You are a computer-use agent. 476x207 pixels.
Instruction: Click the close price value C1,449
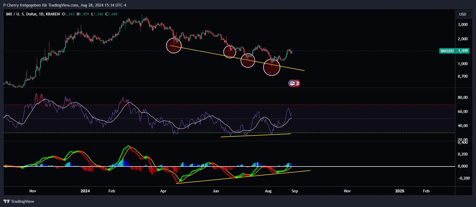click(x=112, y=14)
